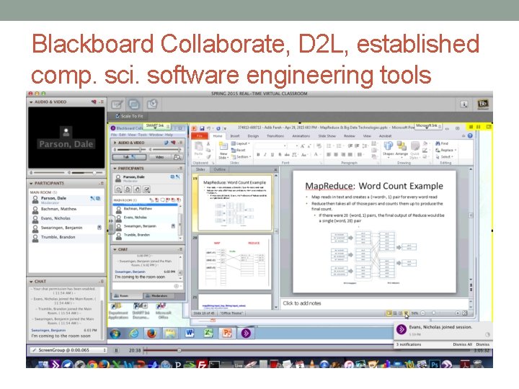This screenshot has height=389, width=519.
Task: Open Excel from the Windows taskbar
Action: click(208, 334)
